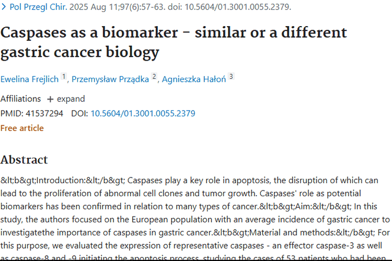
Task: Open author Agnieszka Hałoń's link
Action: 193,79
